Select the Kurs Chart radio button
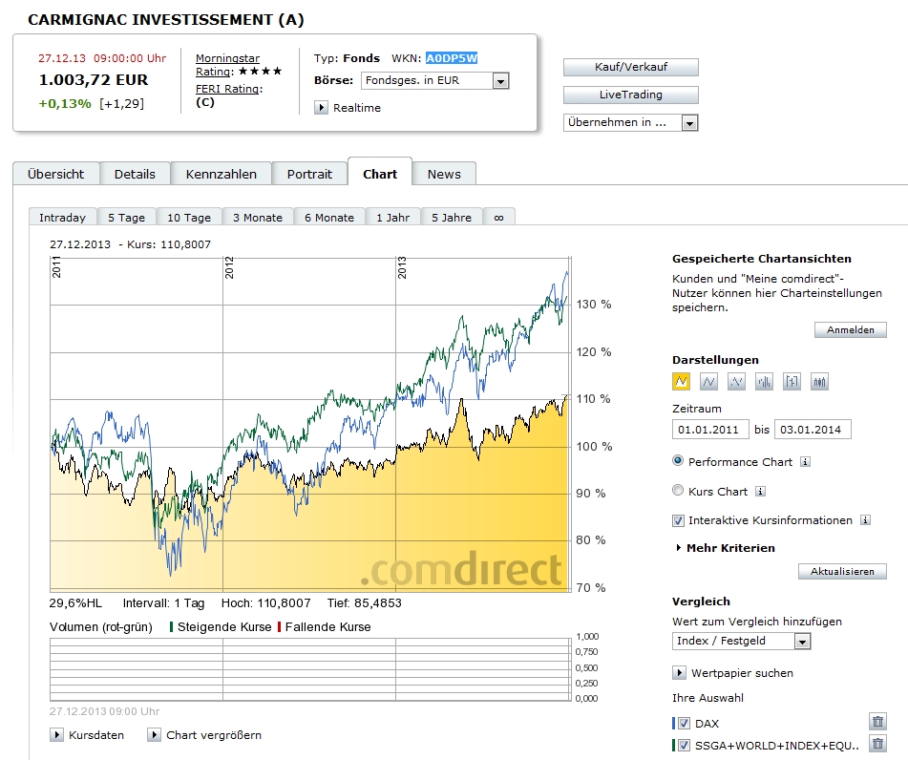 679,491
